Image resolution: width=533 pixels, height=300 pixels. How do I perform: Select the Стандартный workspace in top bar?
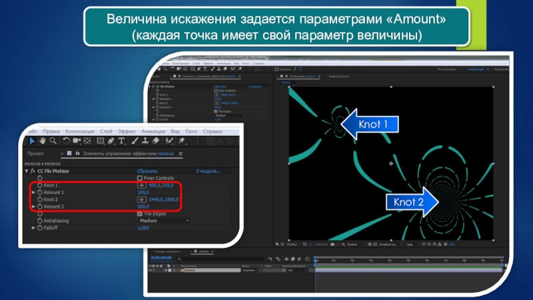(475, 69)
